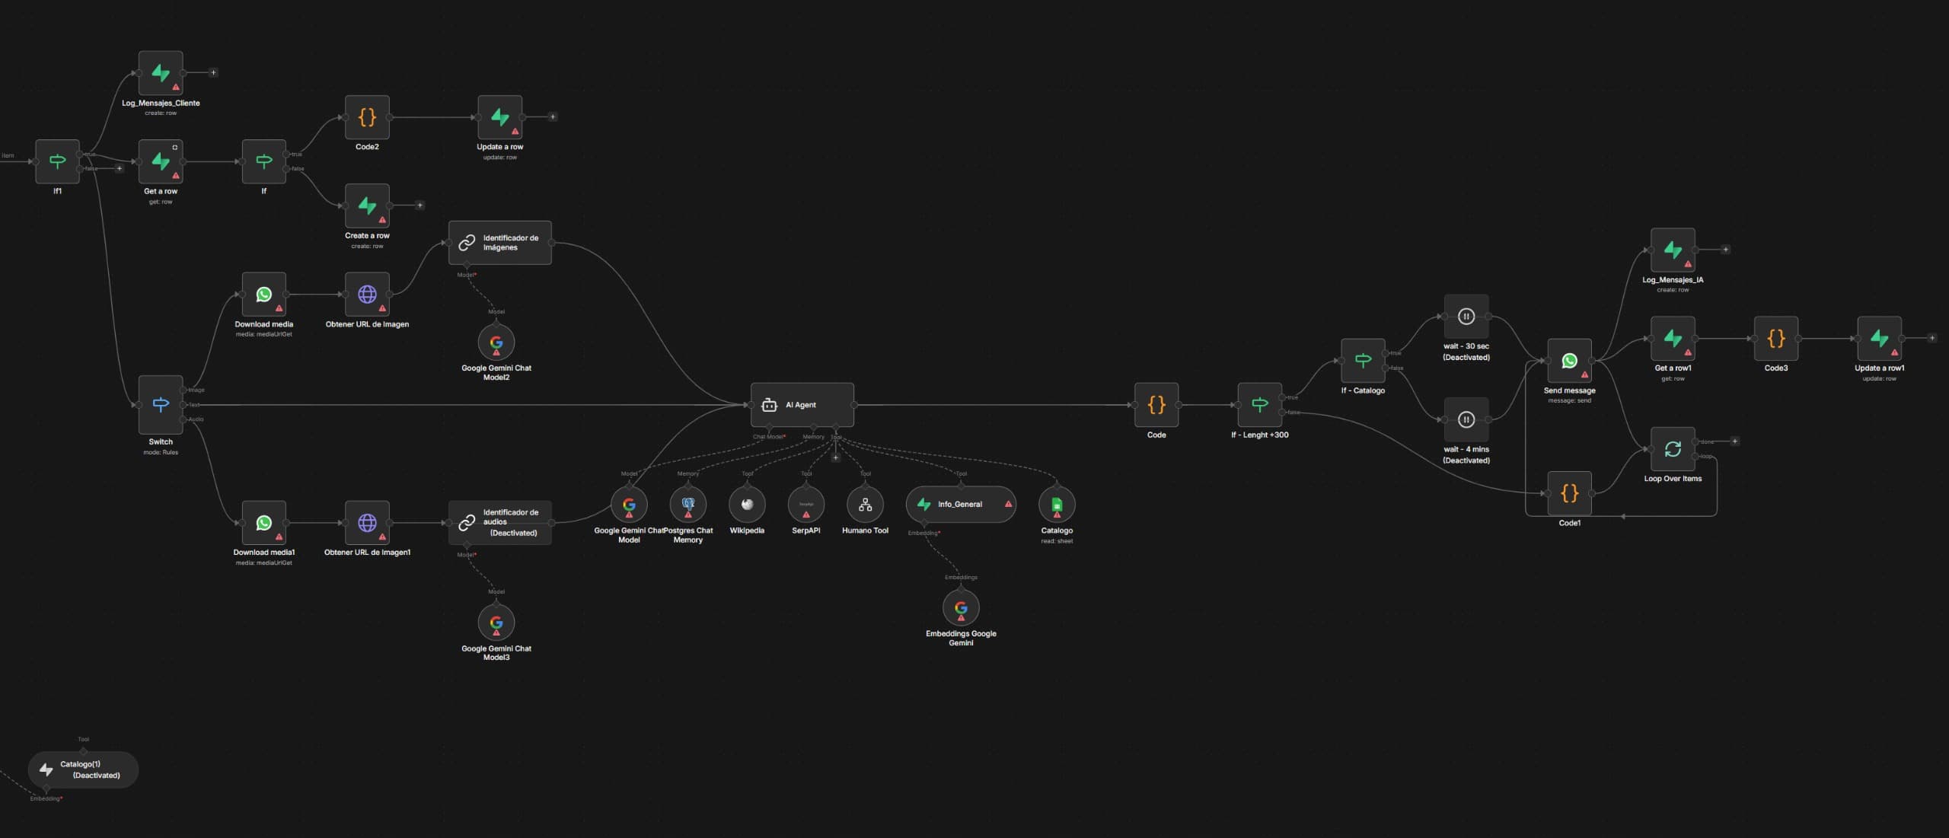
Task: Open the Obtener URL de Imagen node
Action: point(367,295)
